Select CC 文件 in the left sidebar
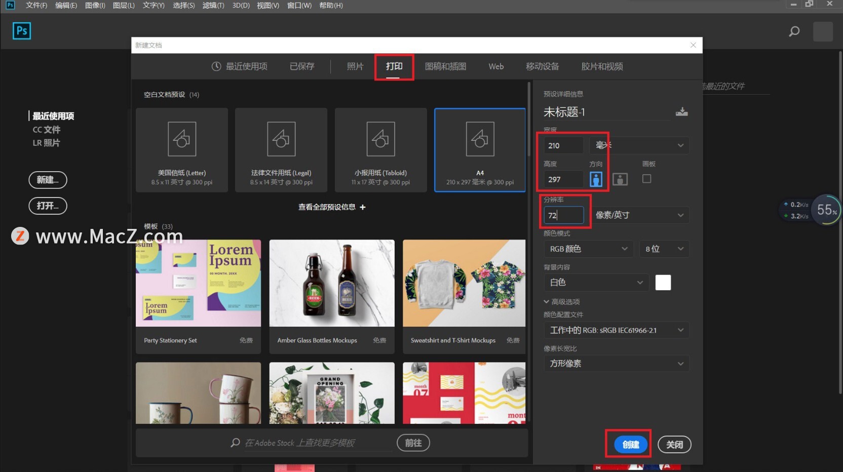This screenshot has height=472, width=843. click(47, 130)
